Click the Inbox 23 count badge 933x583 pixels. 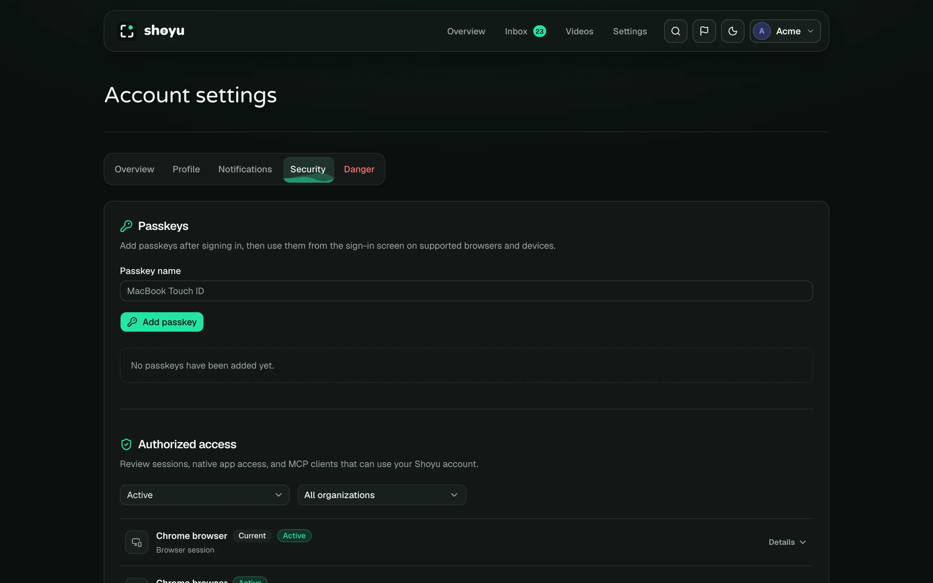click(539, 31)
